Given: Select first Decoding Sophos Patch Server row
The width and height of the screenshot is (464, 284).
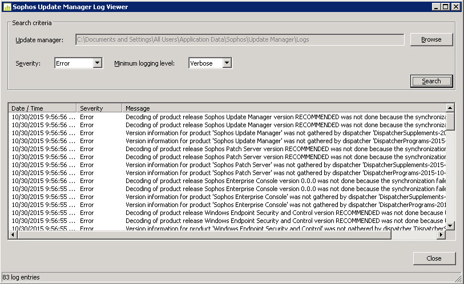Looking at the screenshot, I should pos(227,149).
